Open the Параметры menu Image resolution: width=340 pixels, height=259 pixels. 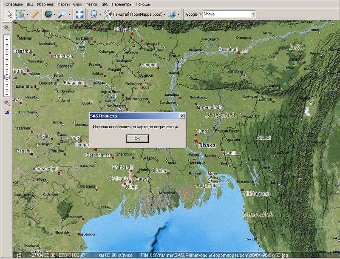coord(122,4)
